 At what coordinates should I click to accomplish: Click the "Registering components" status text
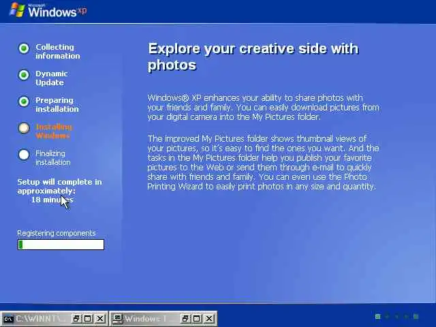coord(57,233)
